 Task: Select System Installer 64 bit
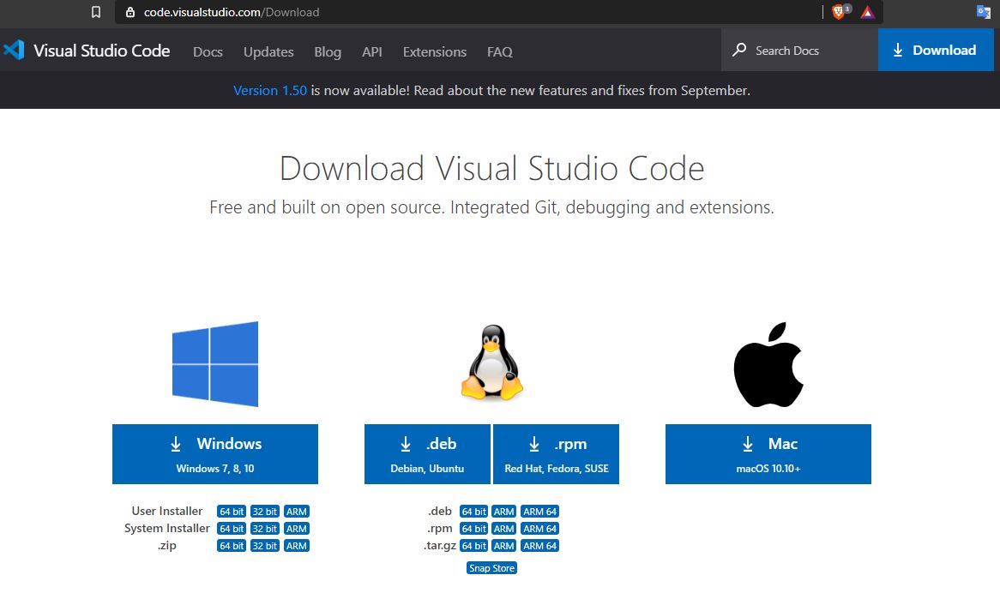tap(232, 529)
